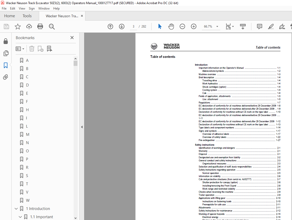Open the Help menu
Viewport: 292px width, 220px height.
56,8
